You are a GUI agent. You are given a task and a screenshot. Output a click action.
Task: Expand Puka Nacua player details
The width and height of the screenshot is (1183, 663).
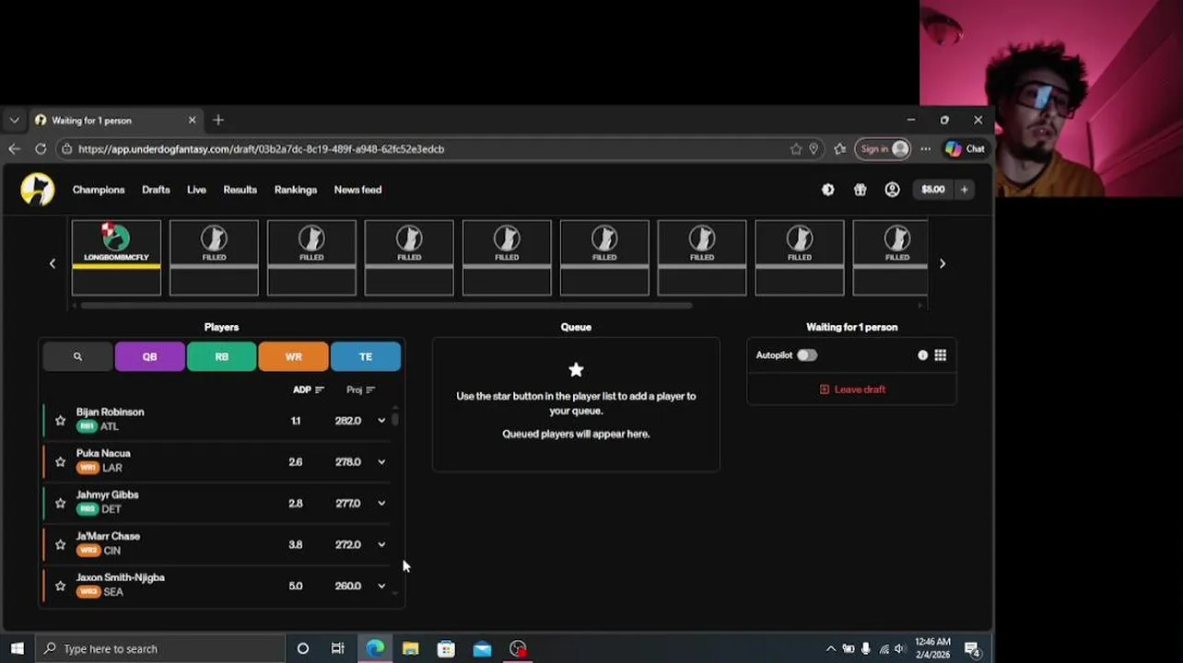381,461
